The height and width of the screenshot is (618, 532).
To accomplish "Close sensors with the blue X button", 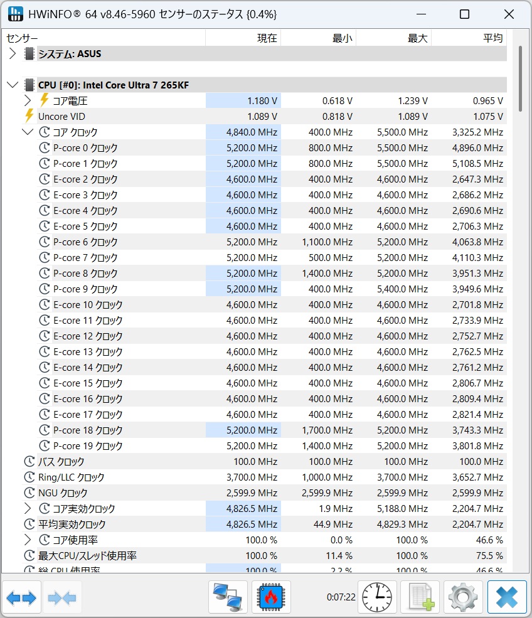I will click(x=507, y=598).
